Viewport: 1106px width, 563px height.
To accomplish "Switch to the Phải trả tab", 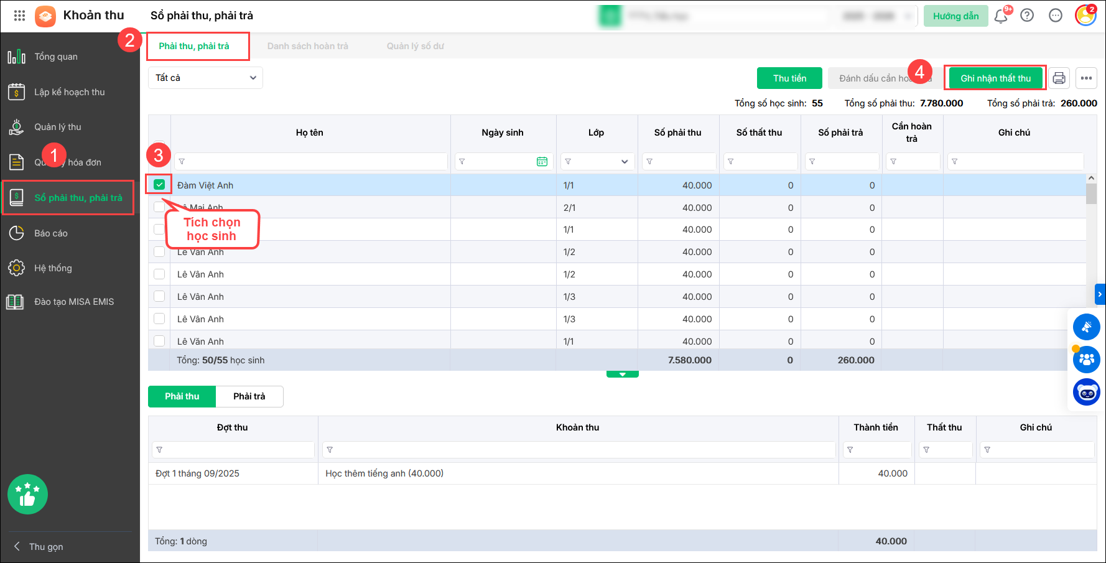I will tap(249, 396).
